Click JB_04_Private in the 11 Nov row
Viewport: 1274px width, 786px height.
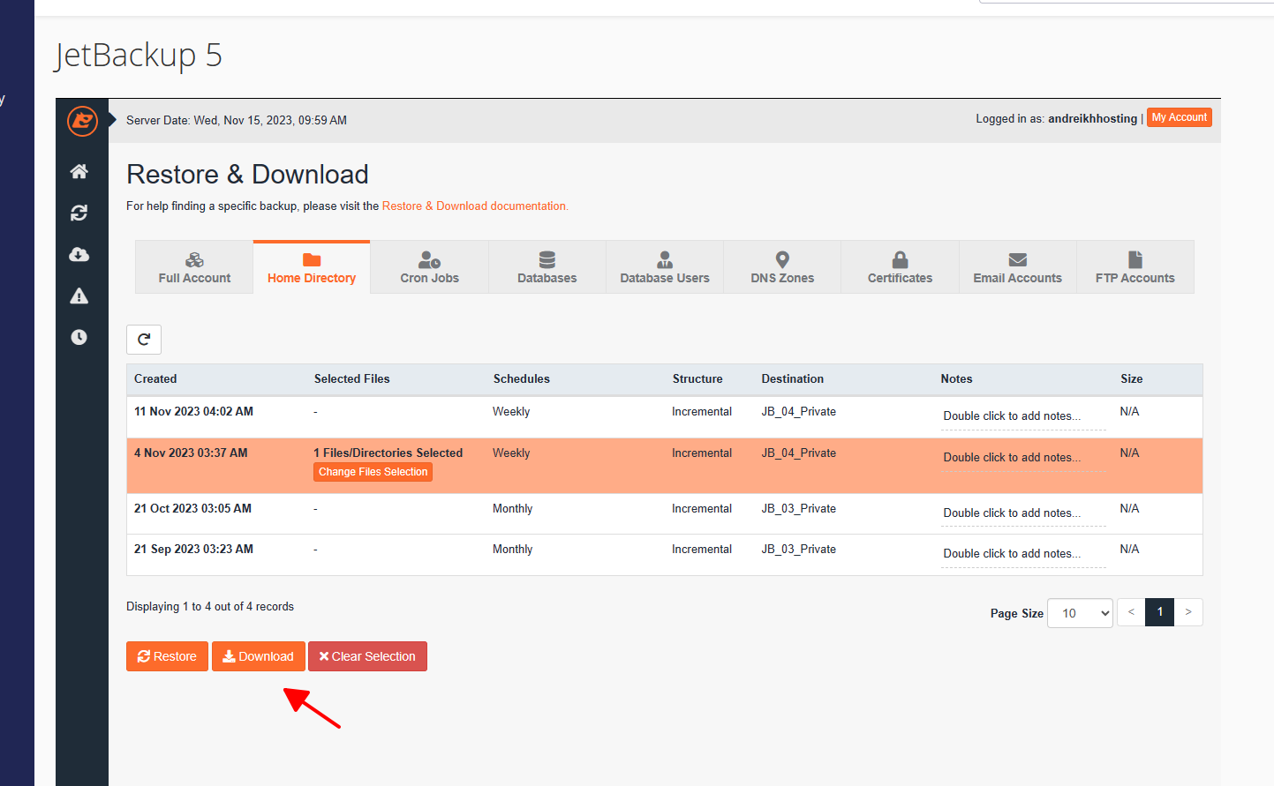tap(798, 412)
